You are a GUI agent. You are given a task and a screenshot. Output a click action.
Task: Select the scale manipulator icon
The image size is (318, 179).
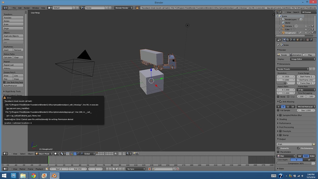click(82, 154)
